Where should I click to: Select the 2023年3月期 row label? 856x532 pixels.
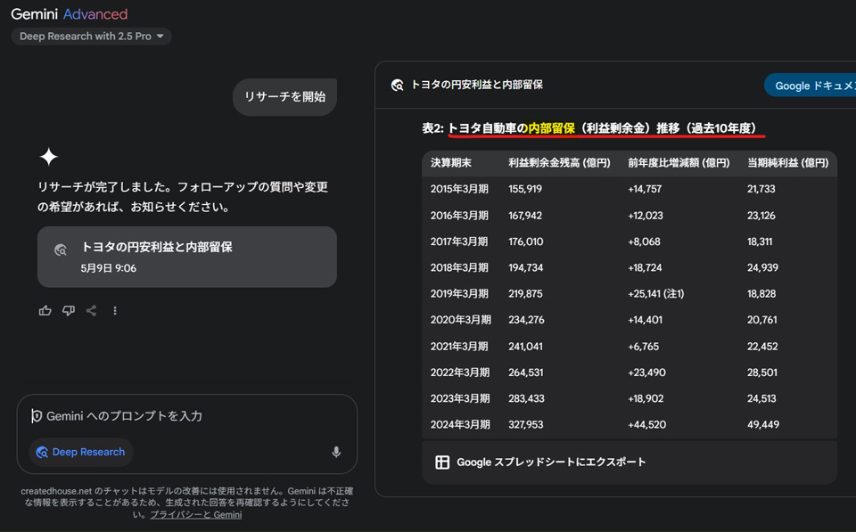pyautogui.click(x=460, y=399)
